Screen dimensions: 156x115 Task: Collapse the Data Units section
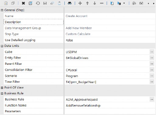click(2, 46)
